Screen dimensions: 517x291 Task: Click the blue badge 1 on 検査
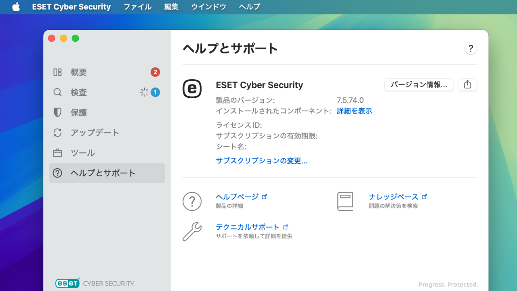pyautogui.click(x=156, y=93)
